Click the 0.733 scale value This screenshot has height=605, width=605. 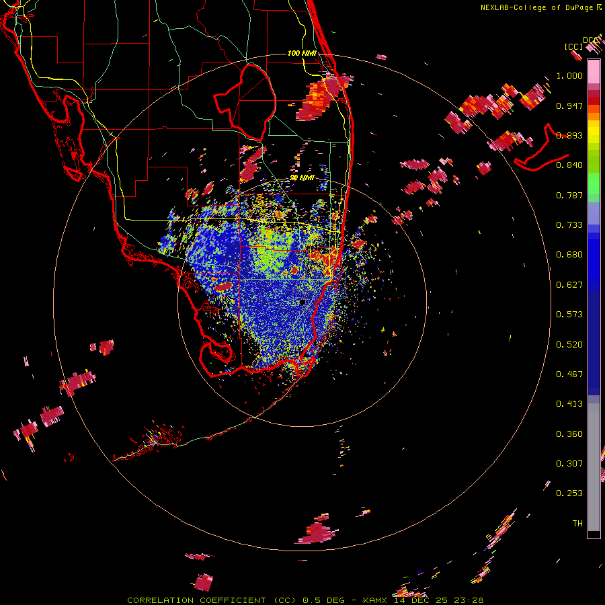click(x=569, y=225)
